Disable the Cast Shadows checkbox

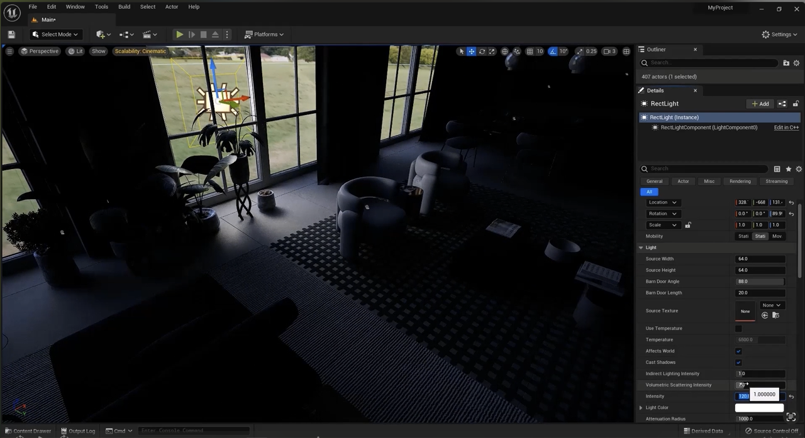pyautogui.click(x=738, y=363)
